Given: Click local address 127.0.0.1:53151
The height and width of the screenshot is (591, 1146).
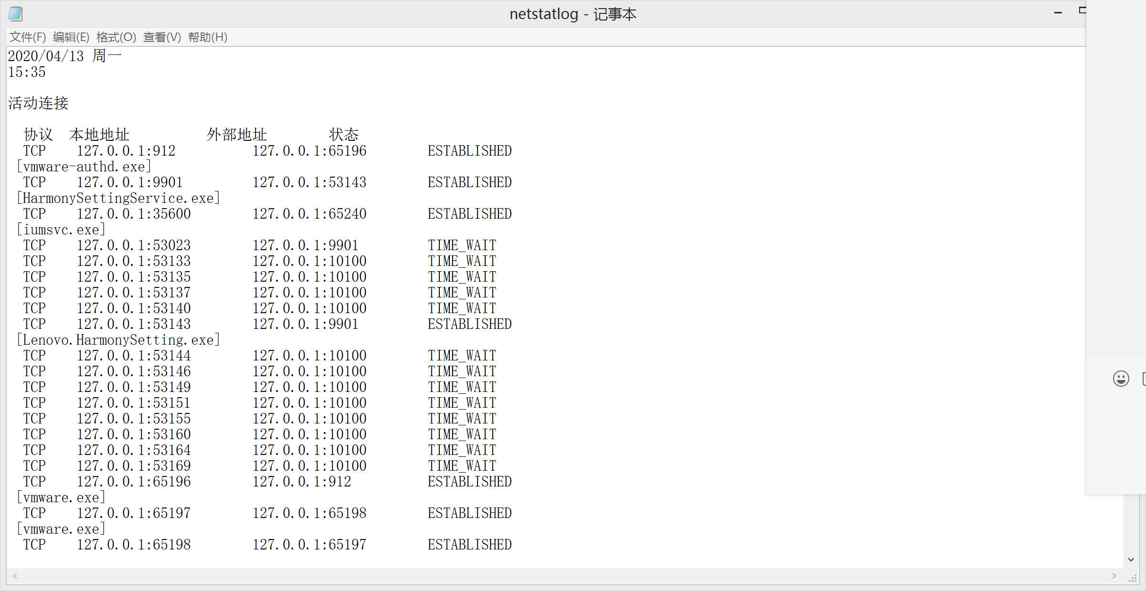Looking at the screenshot, I should tap(134, 403).
